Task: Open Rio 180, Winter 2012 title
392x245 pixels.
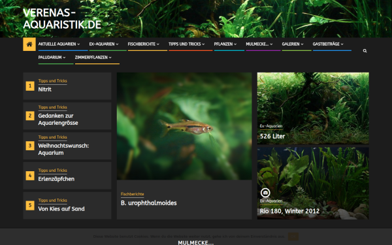Action: coord(289,211)
